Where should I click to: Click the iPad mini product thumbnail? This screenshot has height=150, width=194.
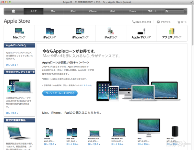point(72,132)
